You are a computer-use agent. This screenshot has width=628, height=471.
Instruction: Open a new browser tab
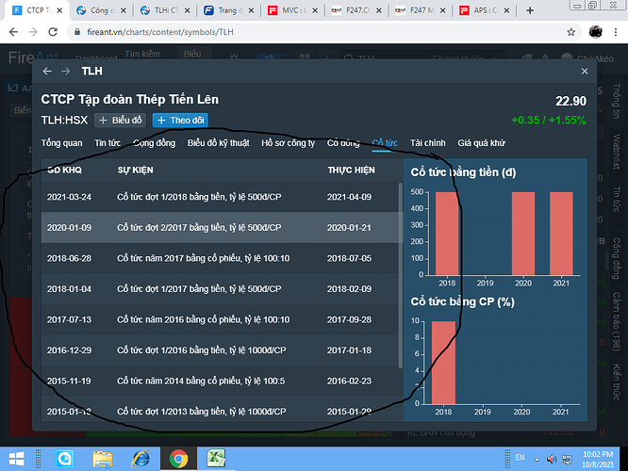point(530,10)
